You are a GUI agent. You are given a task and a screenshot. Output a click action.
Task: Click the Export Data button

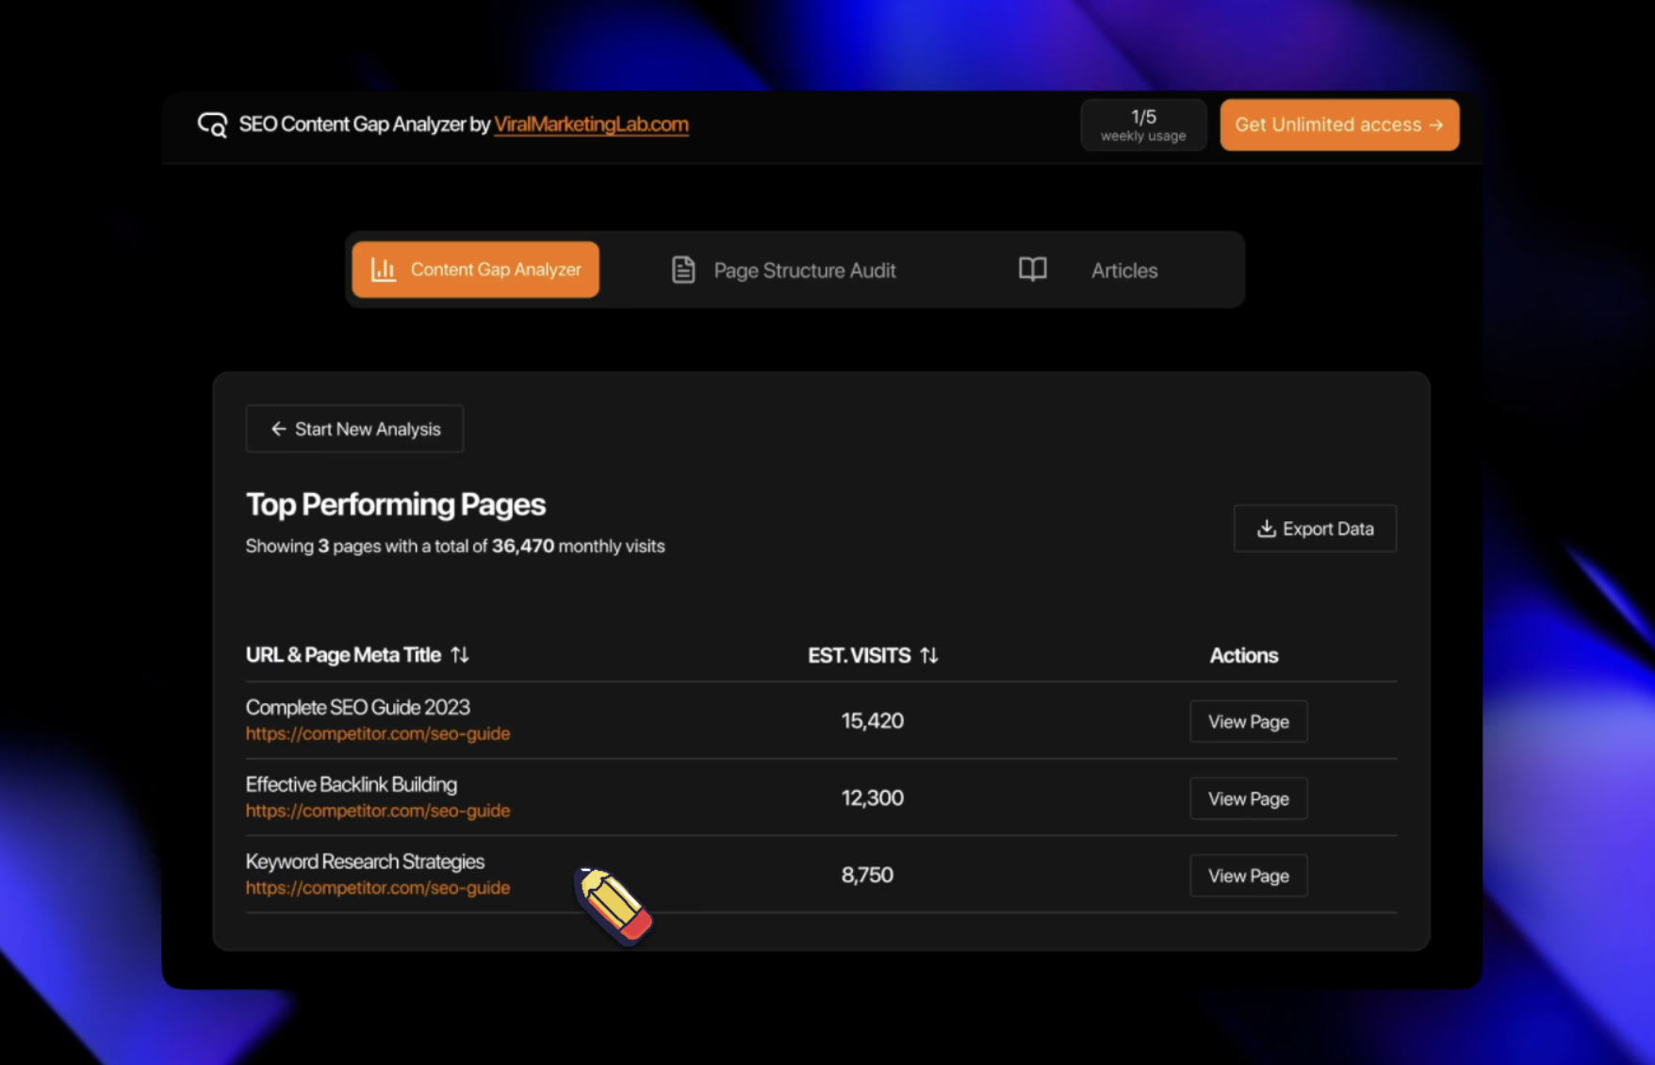click(1315, 529)
